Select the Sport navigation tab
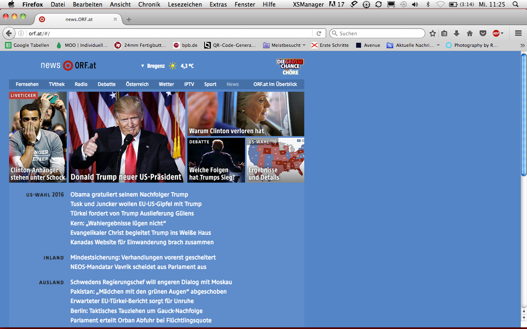Image resolution: width=527 pixels, height=329 pixels. (210, 84)
